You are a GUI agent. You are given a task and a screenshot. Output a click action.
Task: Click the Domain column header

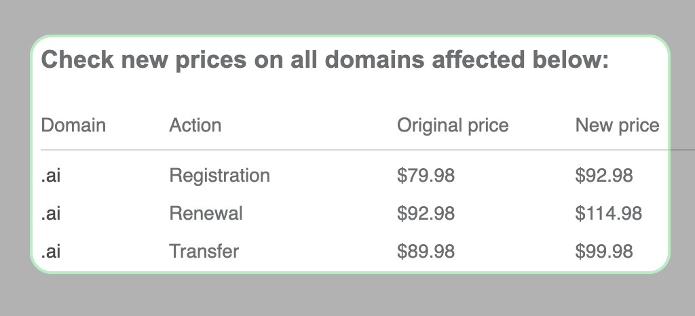coord(73,125)
